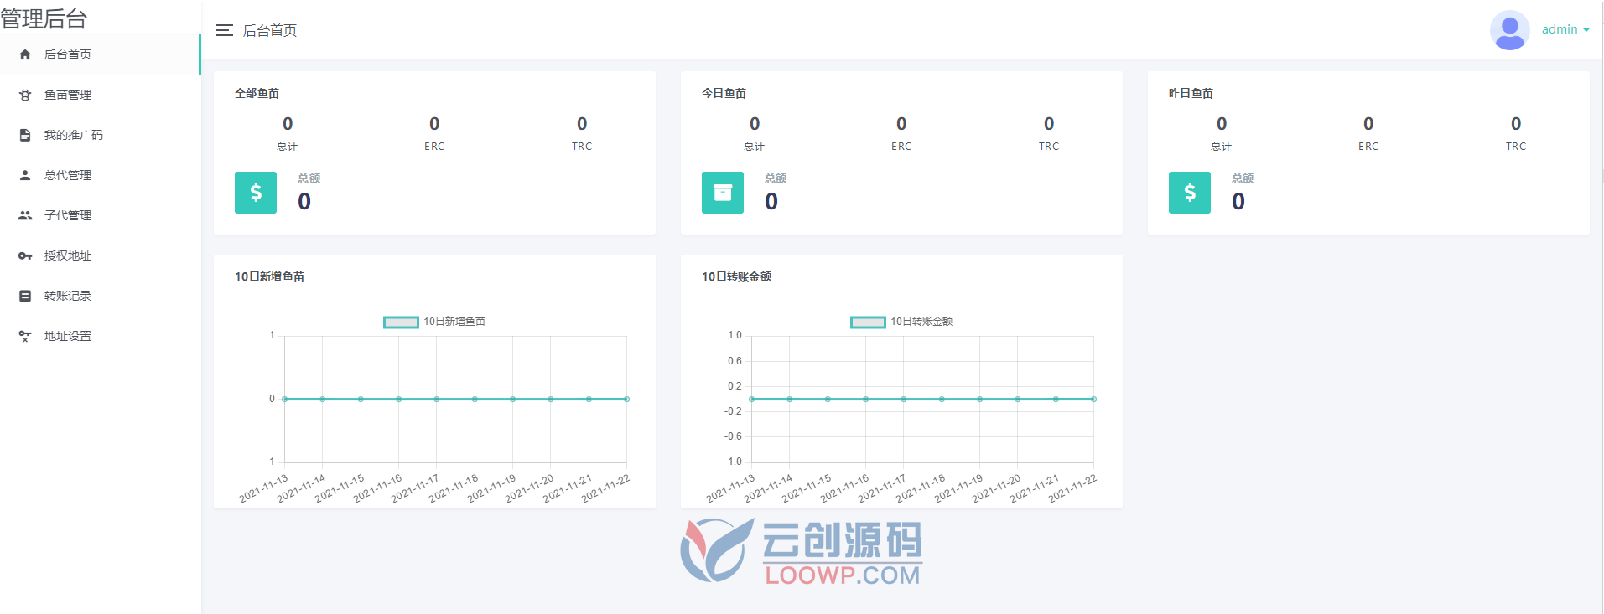Click the group icon beside 子代管理
Screen dimensions: 1604x614
[x=25, y=215]
